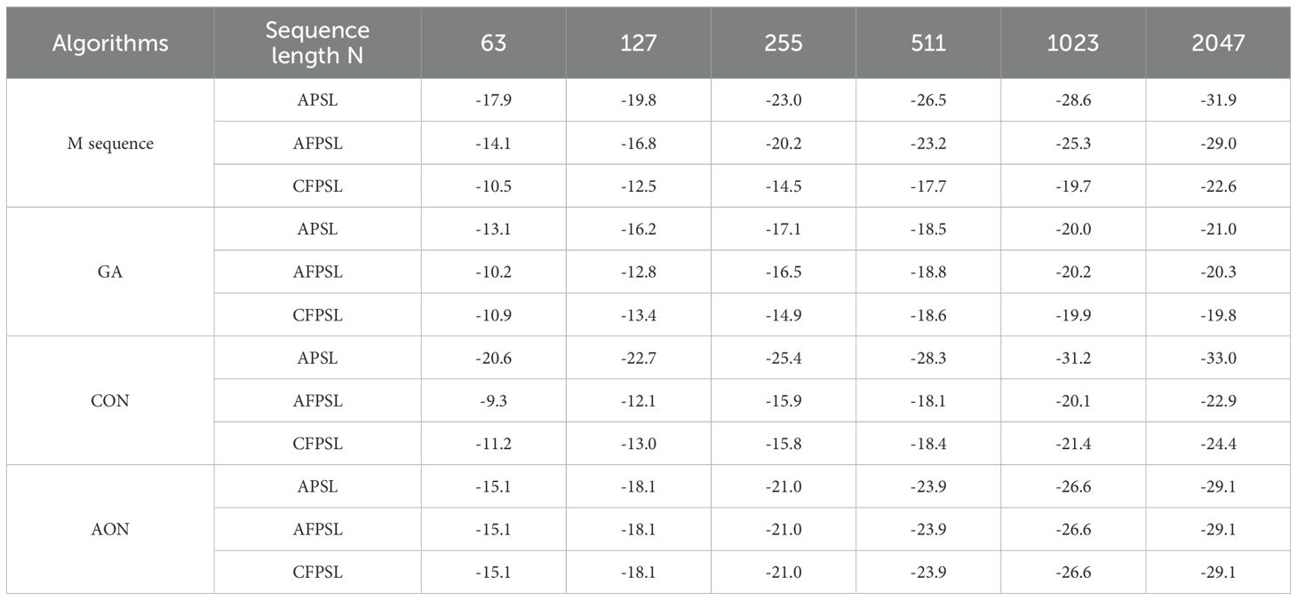Screen dimensions: 1297x600
Task: Click GA CFPSL value -19.8
Action: point(1217,315)
